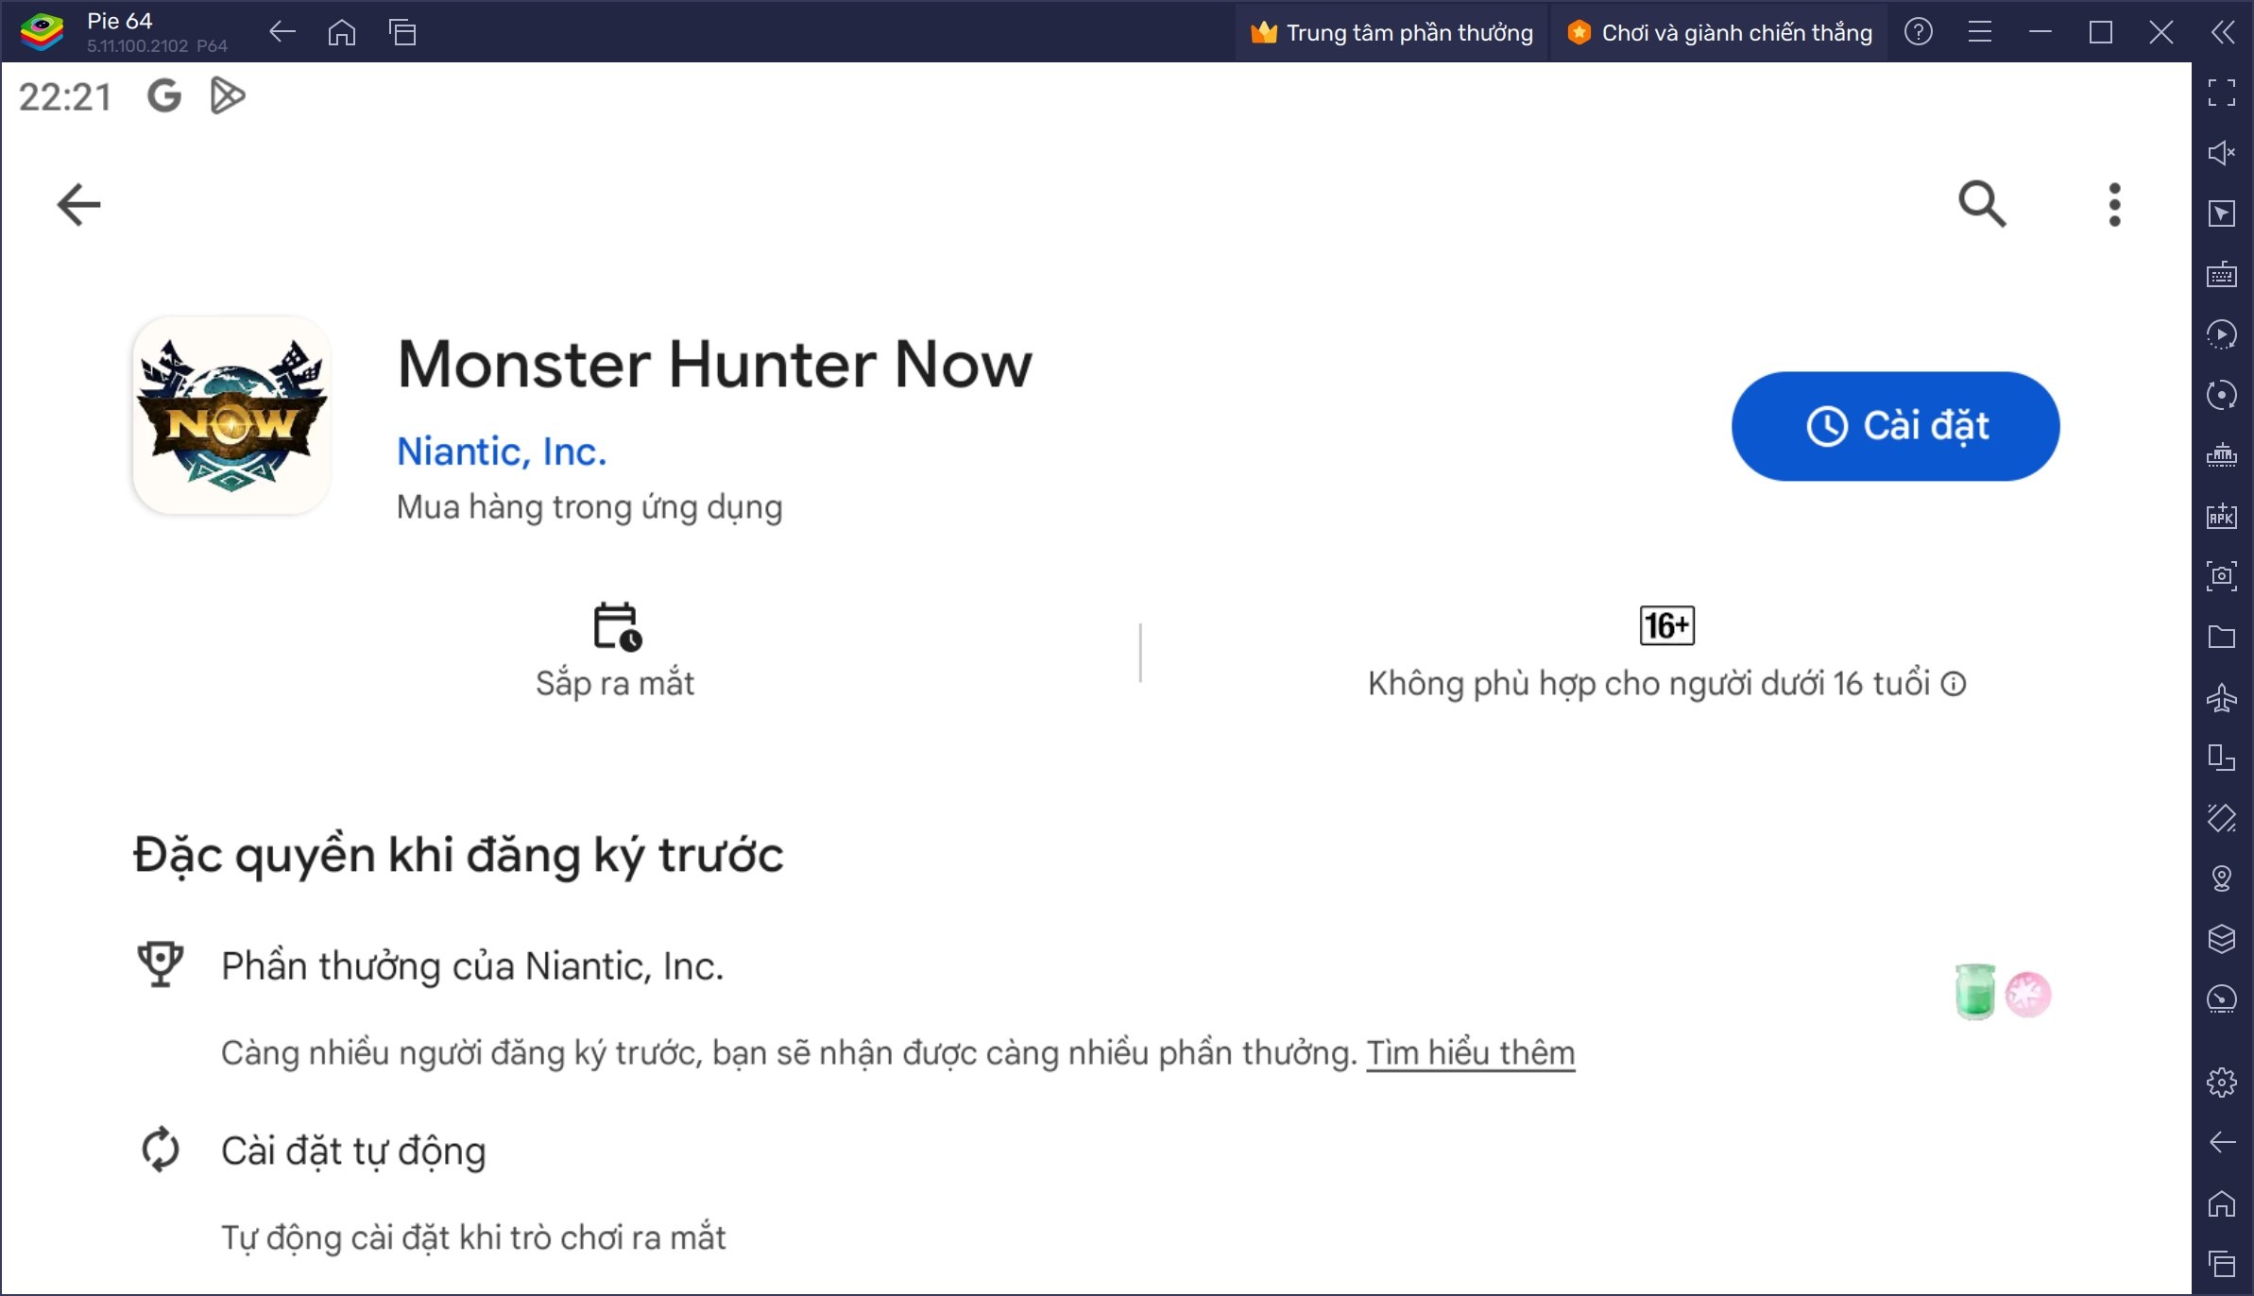Go back using BlueStacks title bar arrow
2254x1296 pixels.
pos(282,32)
